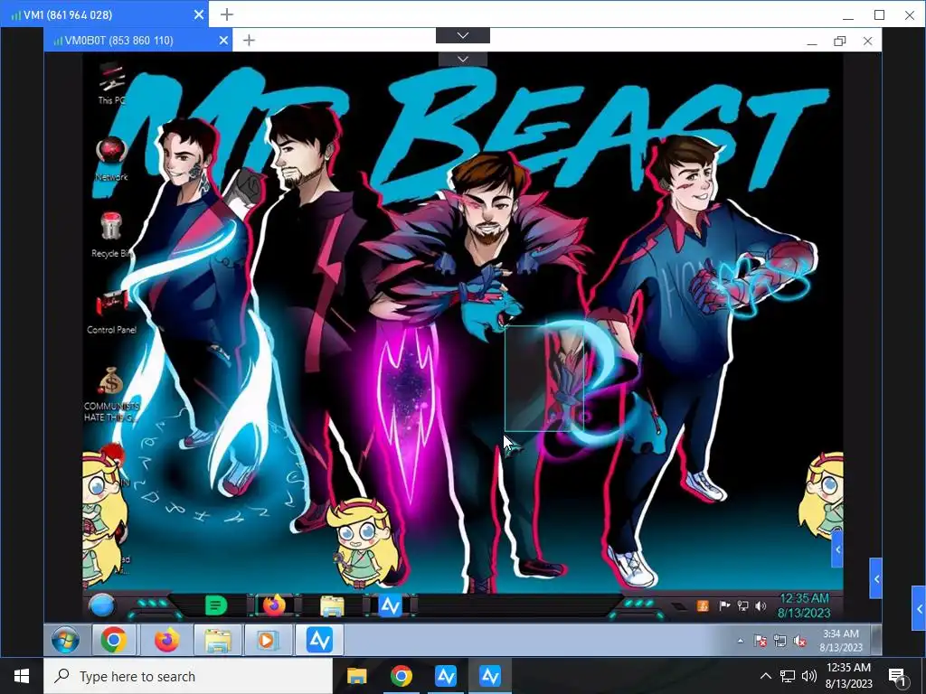The image size is (926, 694).
Task: Click network icon in Windows 10 tray
Action: pyautogui.click(x=788, y=676)
